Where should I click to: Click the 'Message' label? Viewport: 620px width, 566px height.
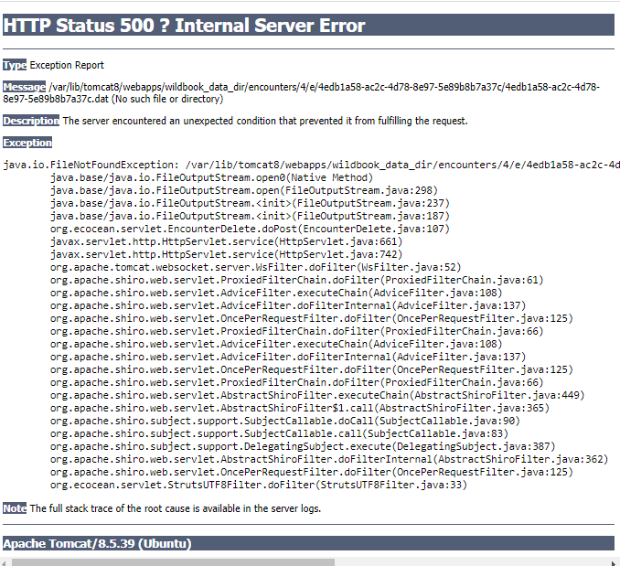pos(25,87)
